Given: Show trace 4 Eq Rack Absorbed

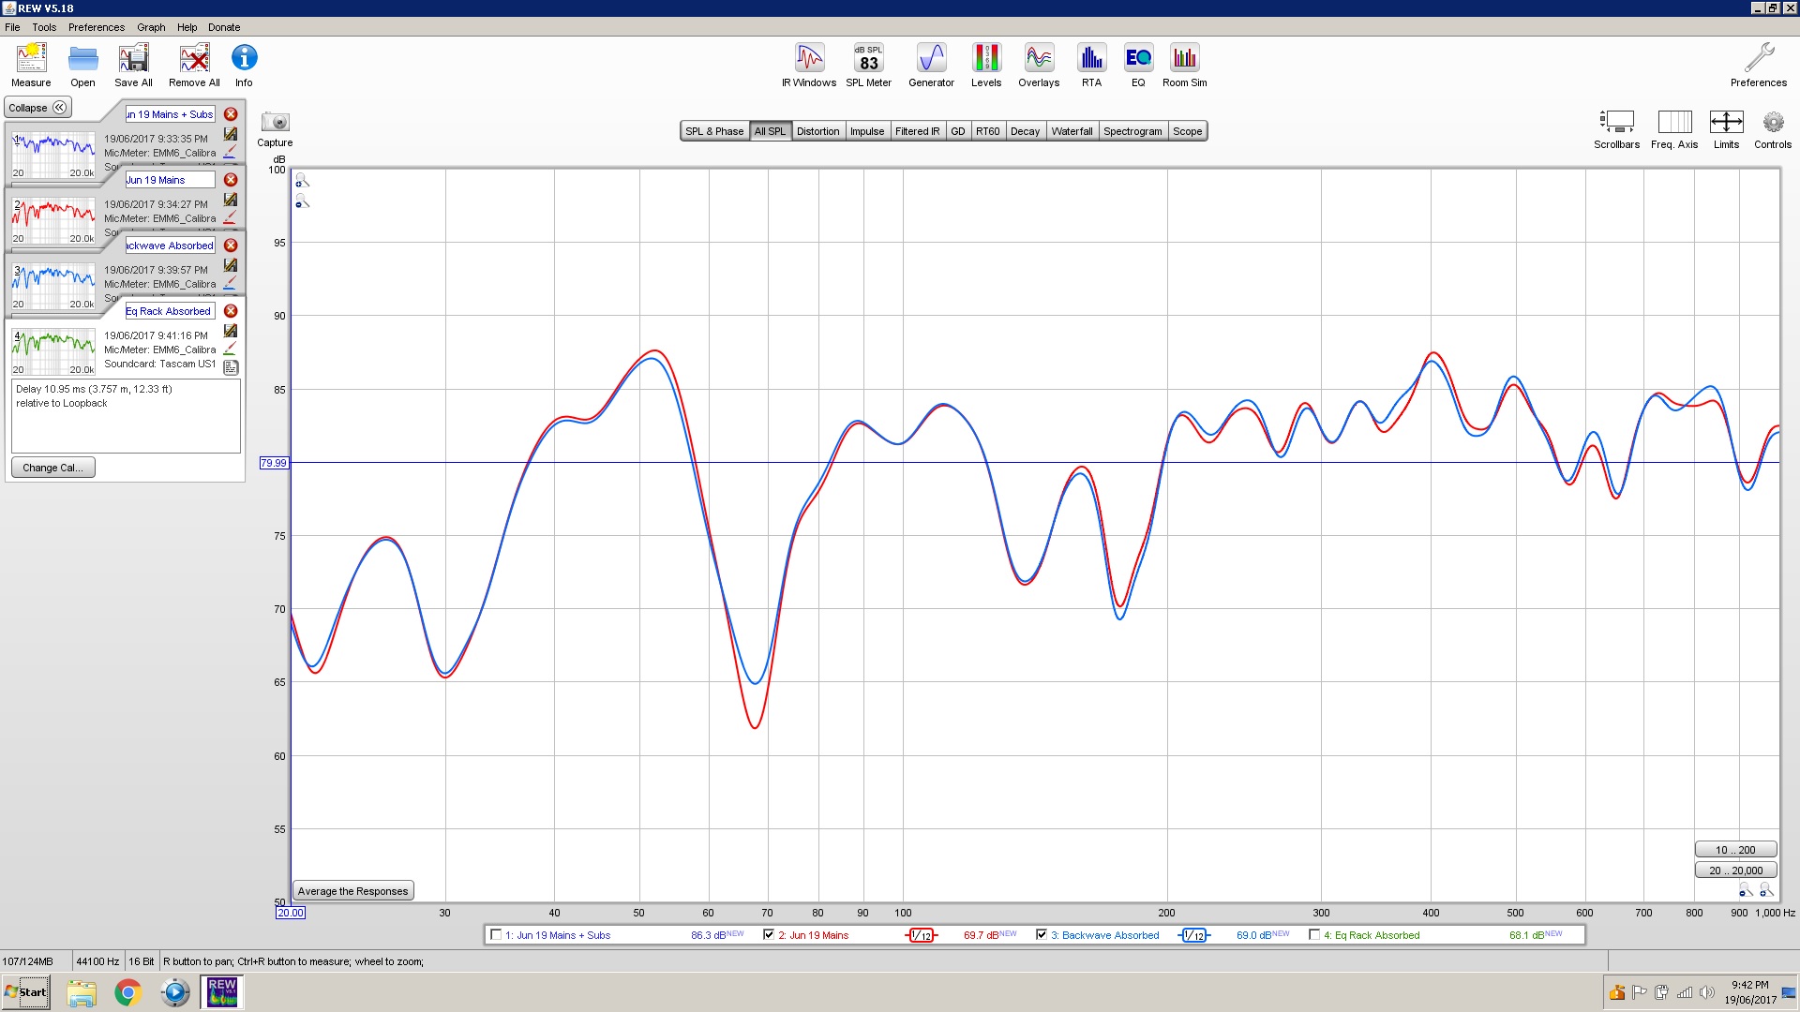Looking at the screenshot, I should [1314, 934].
